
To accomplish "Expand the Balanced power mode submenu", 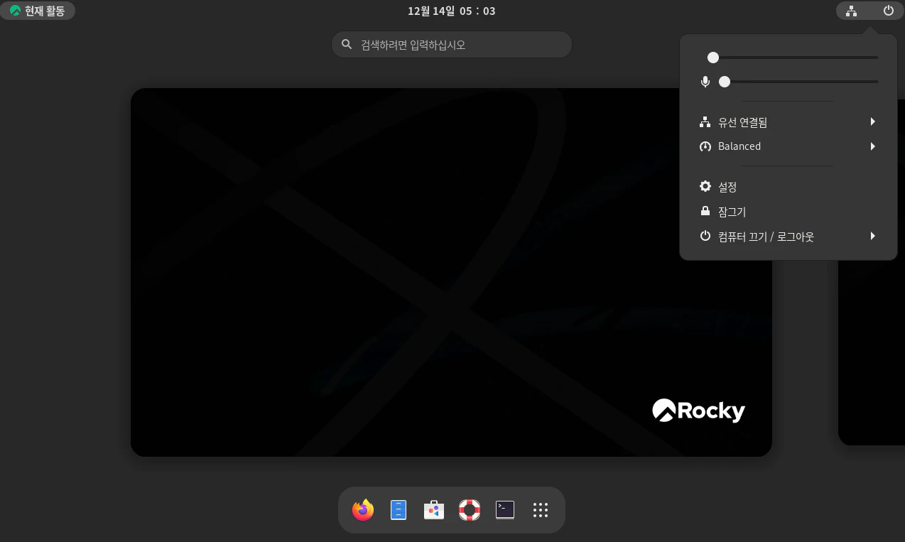I will tap(789, 146).
